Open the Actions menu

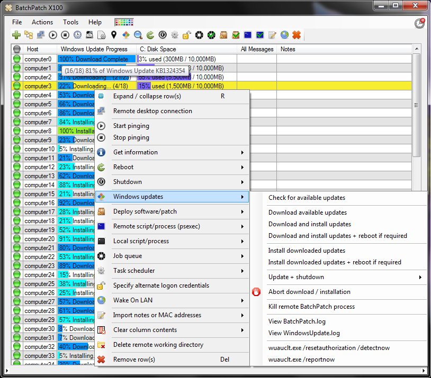coord(42,22)
